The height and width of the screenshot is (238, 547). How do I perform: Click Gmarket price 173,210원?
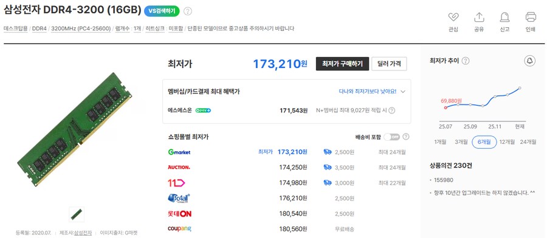click(292, 152)
